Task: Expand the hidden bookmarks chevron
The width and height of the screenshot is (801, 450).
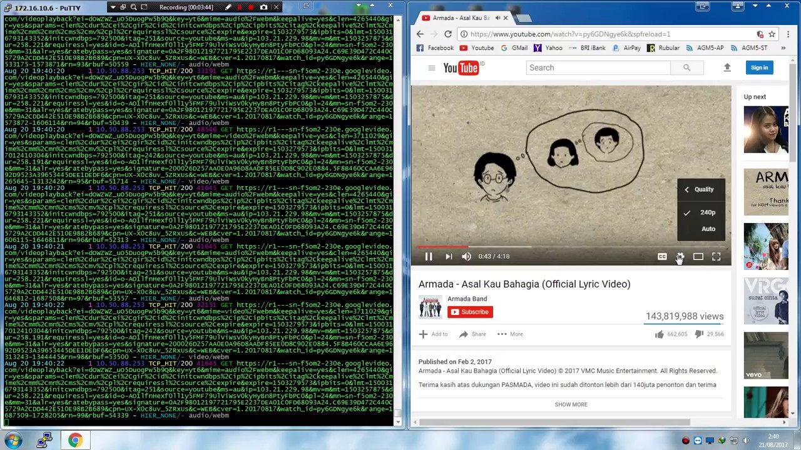Action: coord(783,48)
